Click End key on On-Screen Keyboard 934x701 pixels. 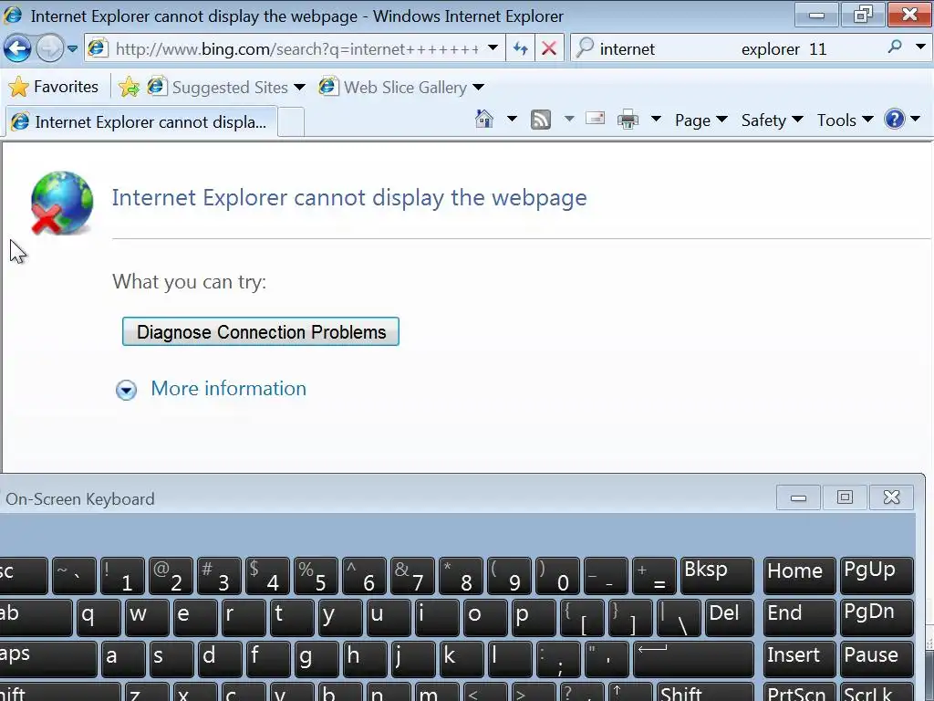[x=799, y=618]
